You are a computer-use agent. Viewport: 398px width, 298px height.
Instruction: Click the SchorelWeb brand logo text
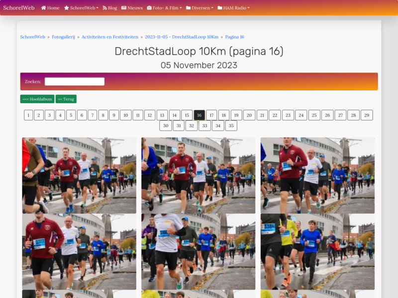tap(19, 7)
